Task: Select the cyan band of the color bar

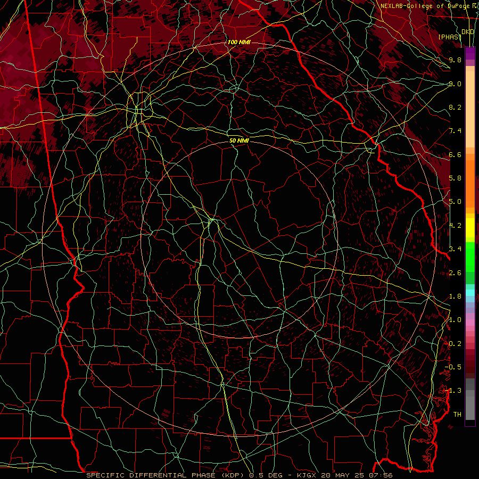Action: click(x=470, y=293)
